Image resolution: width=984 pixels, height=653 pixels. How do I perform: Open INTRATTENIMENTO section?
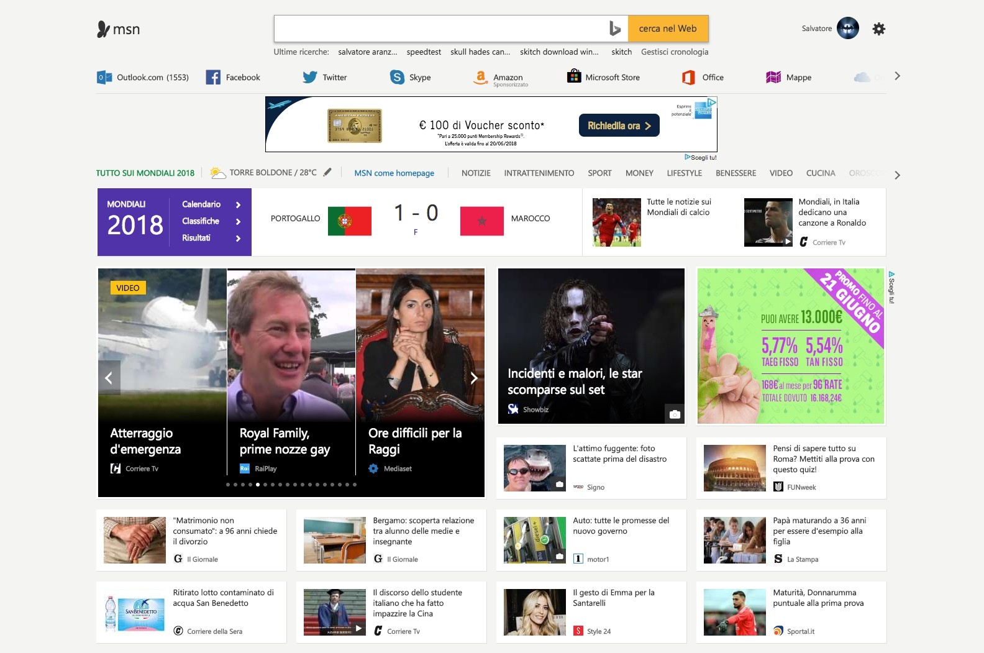click(x=539, y=173)
